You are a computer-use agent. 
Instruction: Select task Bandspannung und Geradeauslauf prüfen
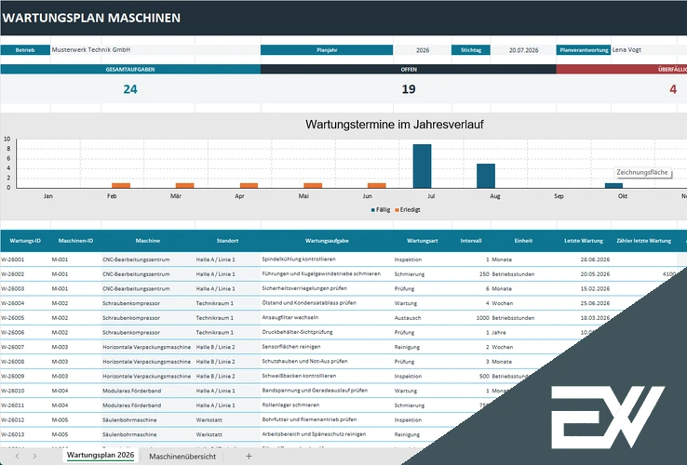point(327,391)
